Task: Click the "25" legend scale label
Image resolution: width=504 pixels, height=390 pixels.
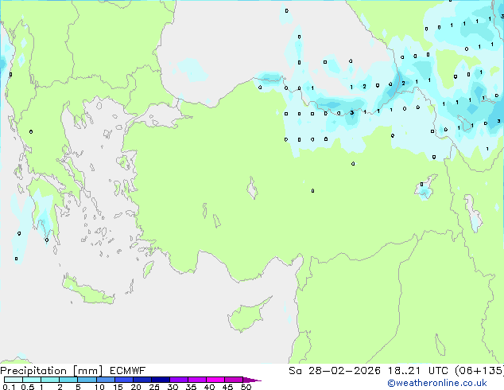Action: point(154,387)
